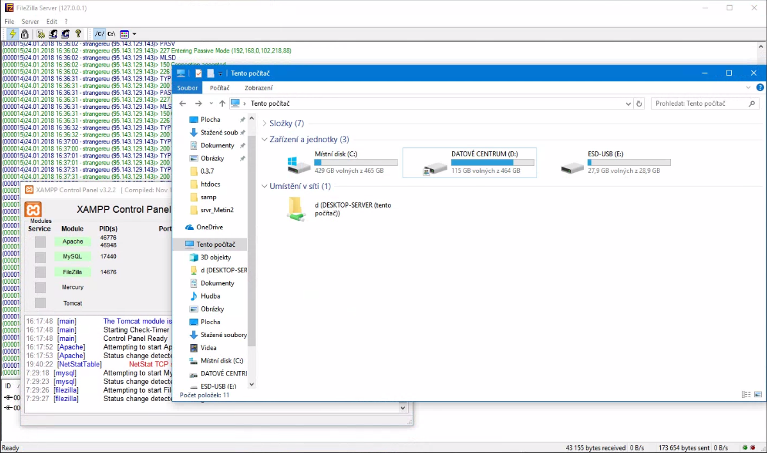Click the Prohledat: Tento počítač search field

point(700,104)
